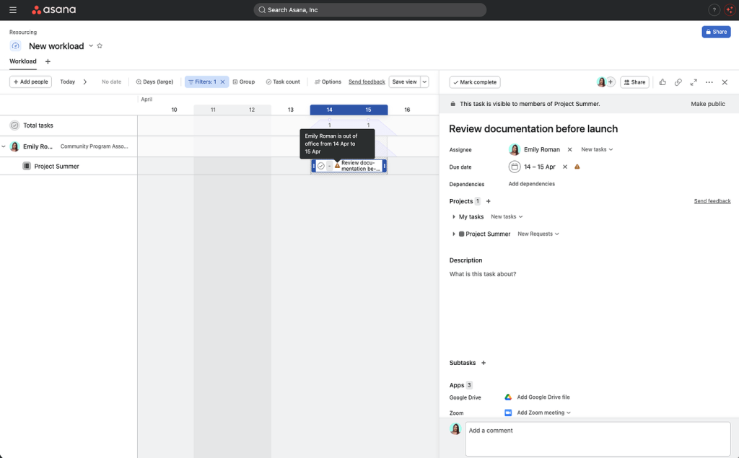Add task to another project plus

tap(489, 201)
